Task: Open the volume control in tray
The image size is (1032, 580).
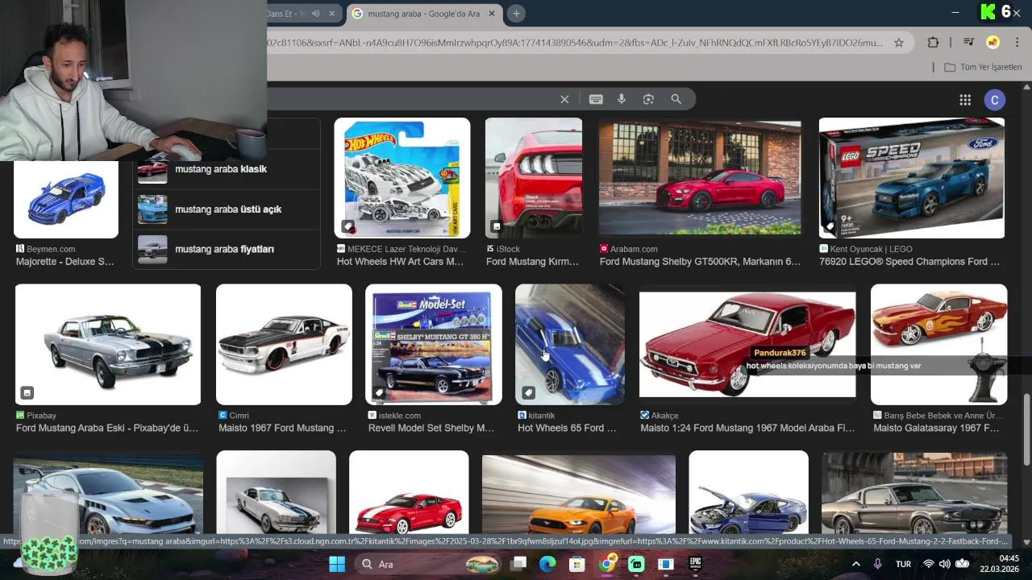Action: [945, 564]
